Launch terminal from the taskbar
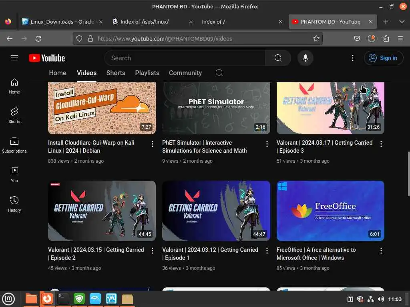This screenshot has width=410, height=307. [x=63, y=299]
